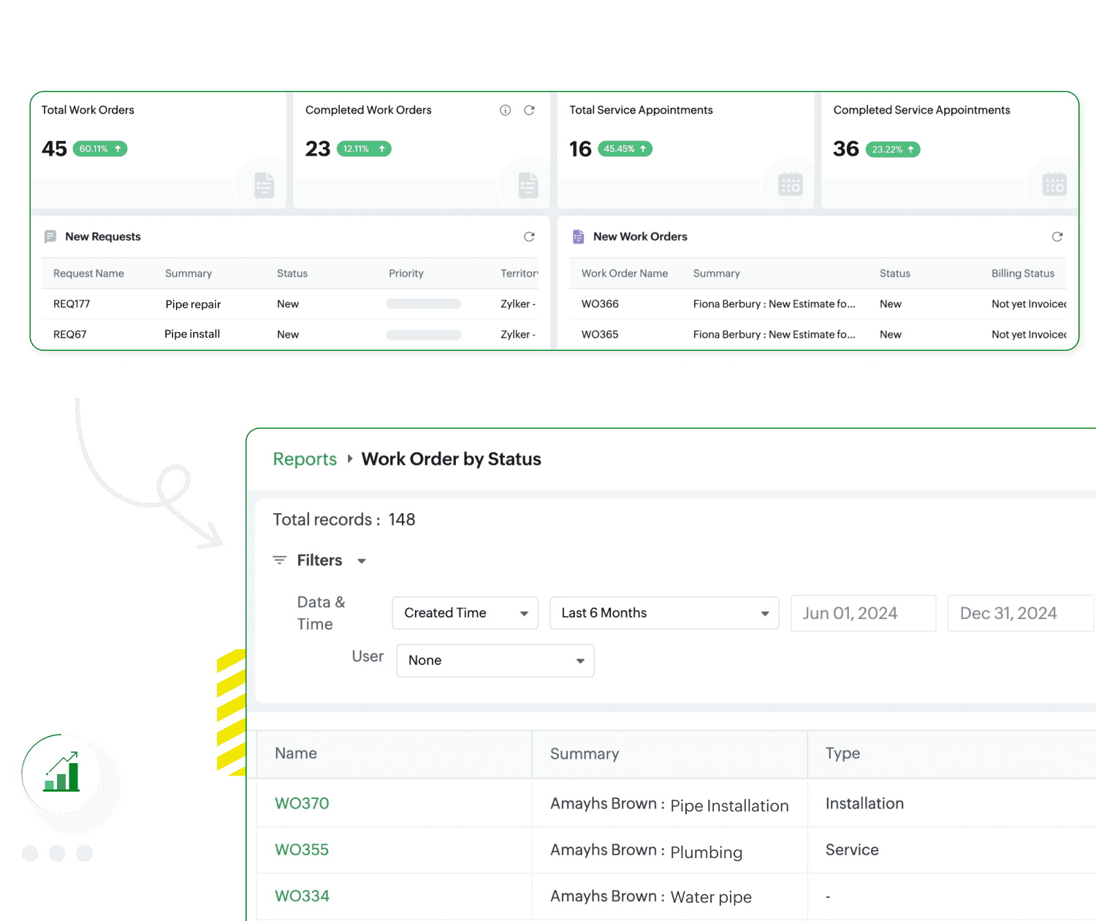Click the priority bar for REQ67
The image size is (1096, 921).
point(424,335)
